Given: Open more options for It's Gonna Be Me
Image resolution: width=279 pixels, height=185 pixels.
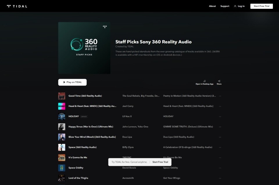Looking at the screenshot, I should 220,158.
